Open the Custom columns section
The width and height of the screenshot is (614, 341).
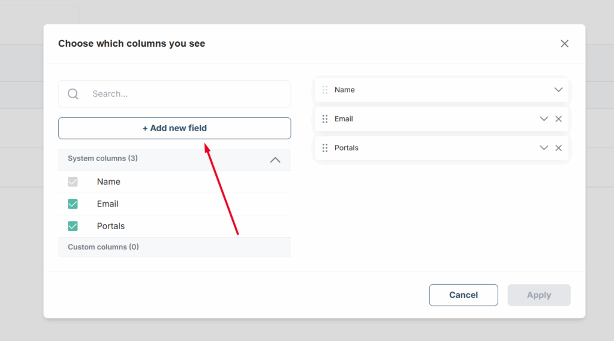(174, 247)
